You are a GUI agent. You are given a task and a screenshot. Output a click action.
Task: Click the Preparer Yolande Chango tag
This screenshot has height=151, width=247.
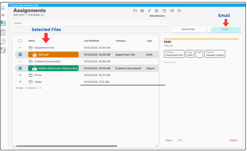tap(215, 54)
